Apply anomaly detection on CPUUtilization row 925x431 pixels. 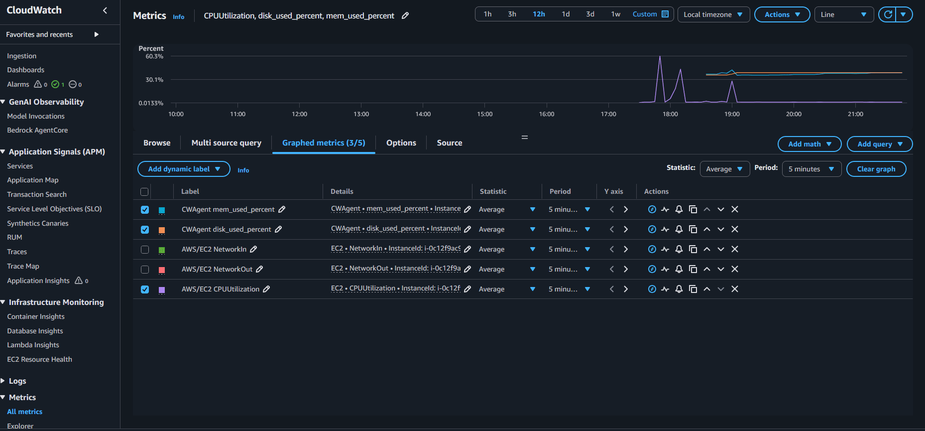coord(665,289)
